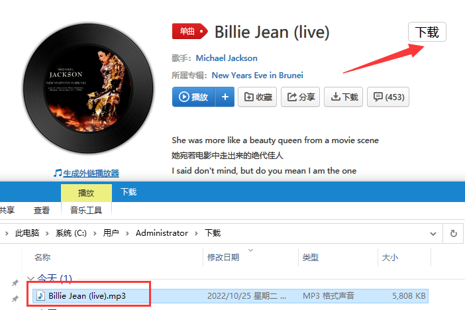This screenshot has height=310, width=465.
Task: Click the 生成外链播放器 link
Action: [91, 174]
